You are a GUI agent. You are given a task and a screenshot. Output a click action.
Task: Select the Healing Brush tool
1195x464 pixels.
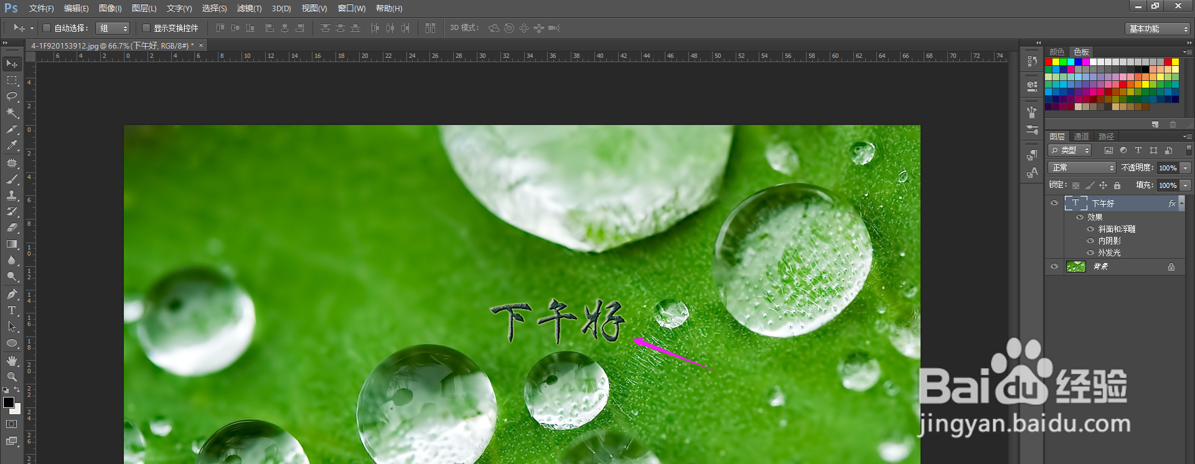(x=12, y=163)
